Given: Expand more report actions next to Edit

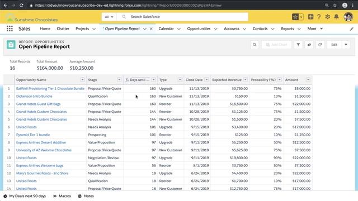Looking at the screenshot, I should [x=346, y=45].
